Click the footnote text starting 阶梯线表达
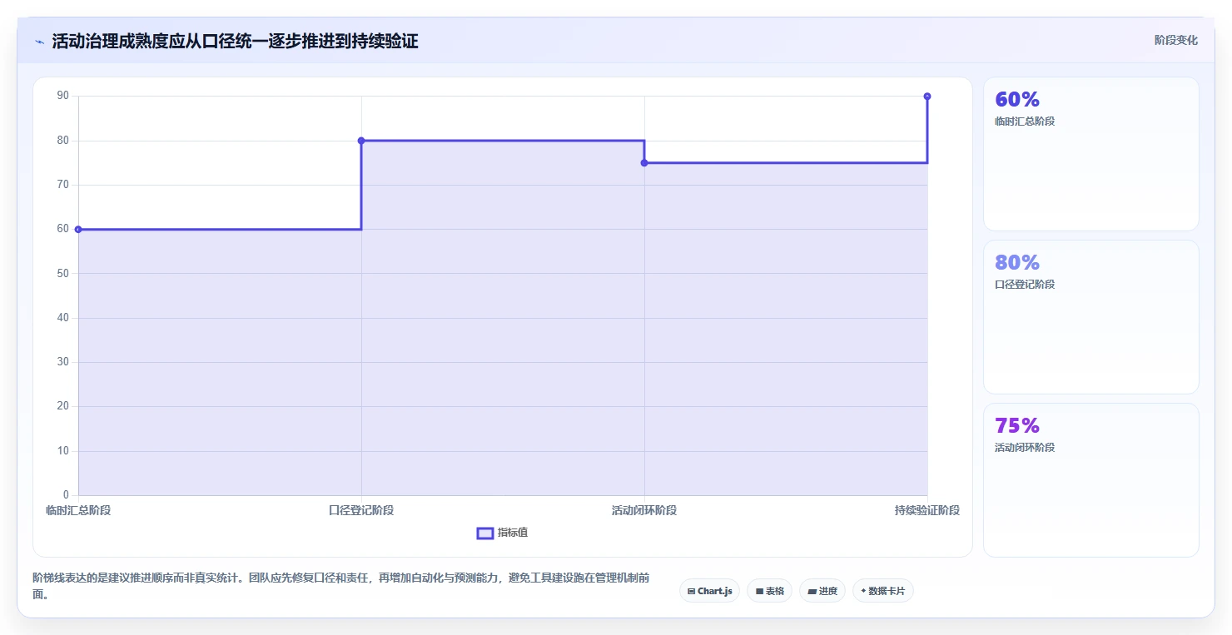This screenshot has width=1232, height=635. pos(341,586)
